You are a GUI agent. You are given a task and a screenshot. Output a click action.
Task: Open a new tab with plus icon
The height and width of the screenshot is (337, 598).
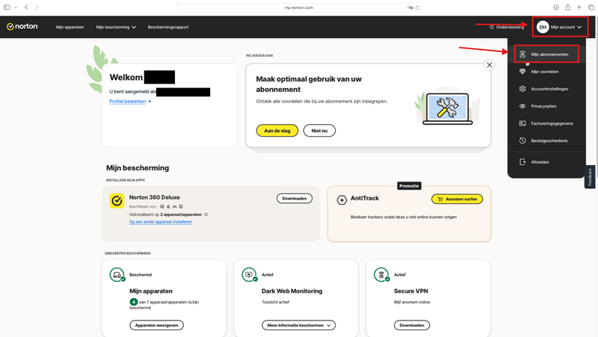click(x=579, y=7)
